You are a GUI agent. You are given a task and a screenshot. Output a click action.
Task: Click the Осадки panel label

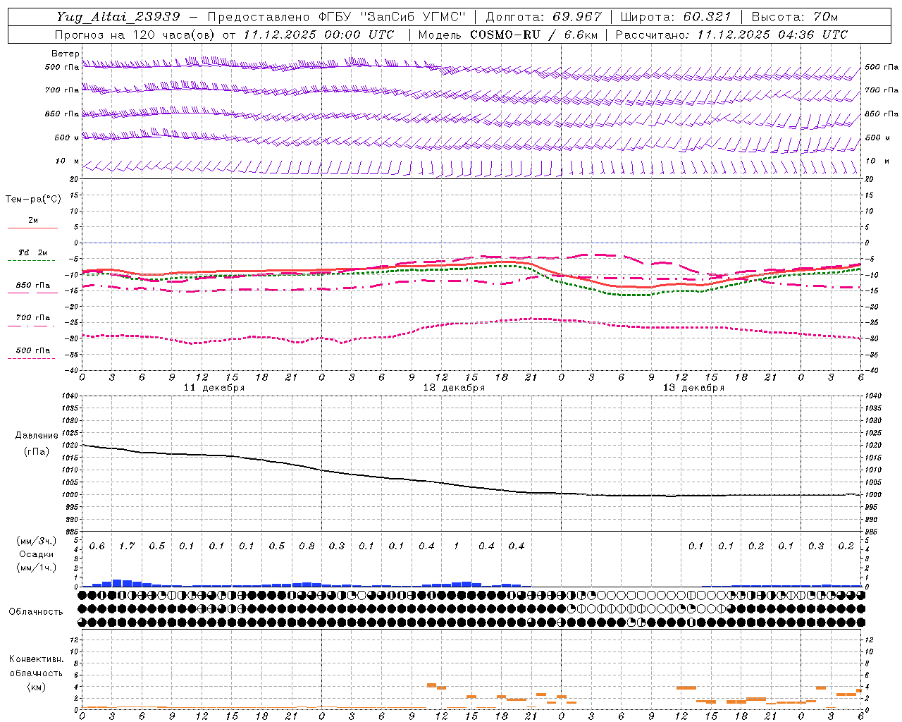(x=36, y=554)
